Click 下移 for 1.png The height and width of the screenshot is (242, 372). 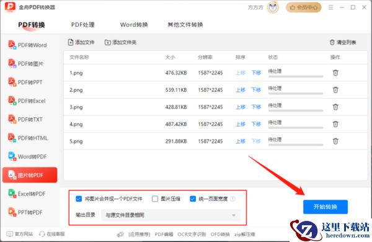pos(256,73)
